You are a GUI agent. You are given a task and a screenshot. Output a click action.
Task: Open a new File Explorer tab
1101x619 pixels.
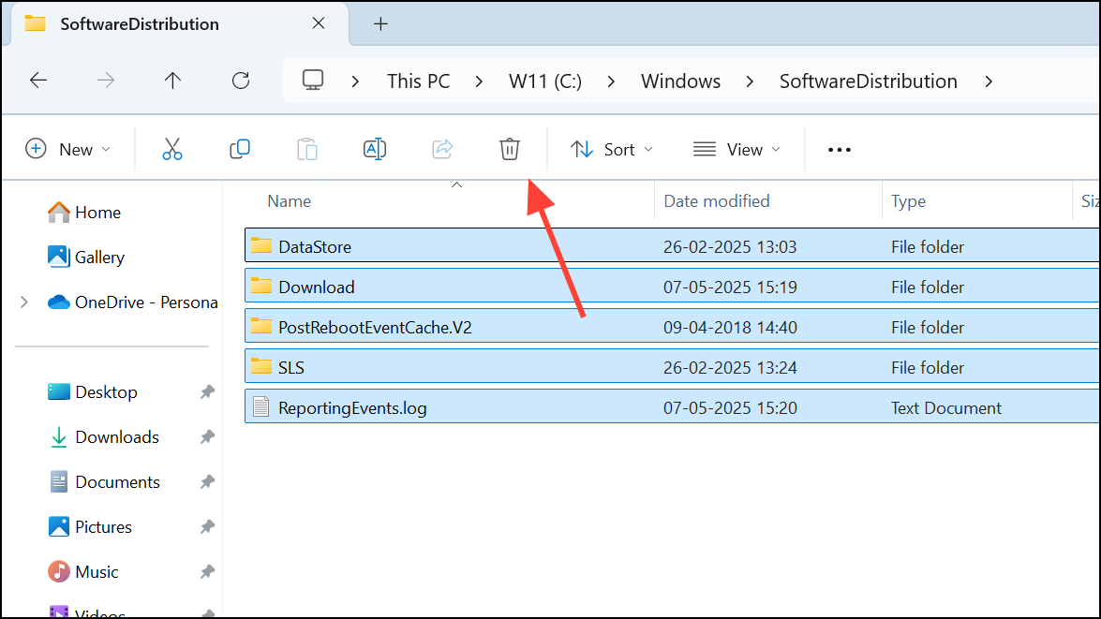pyautogui.click(x=380, y=22)
